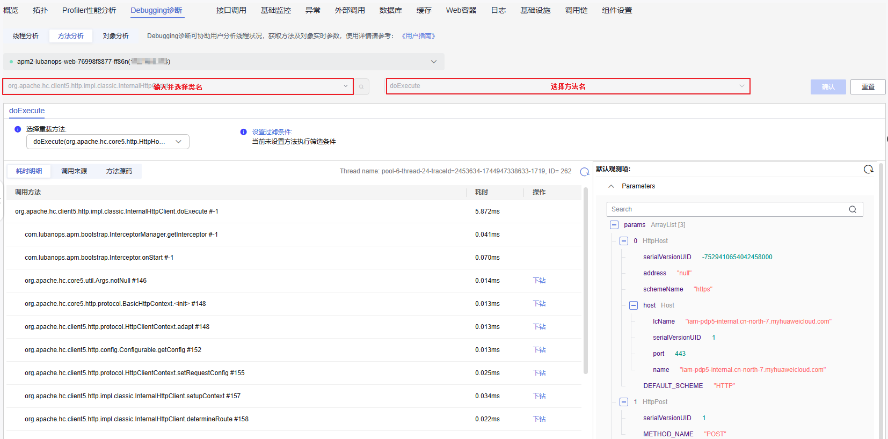Open the 调用链 tab
Viewport: 888px width, 439px height.
(577, 10)
